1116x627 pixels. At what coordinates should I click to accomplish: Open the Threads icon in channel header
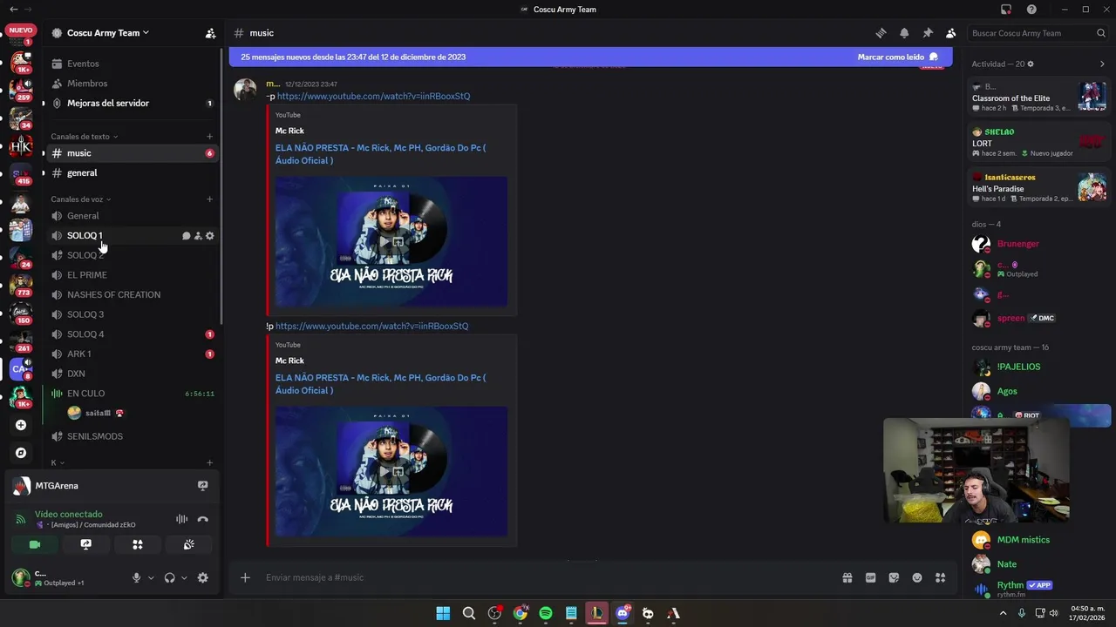[881, 33]
